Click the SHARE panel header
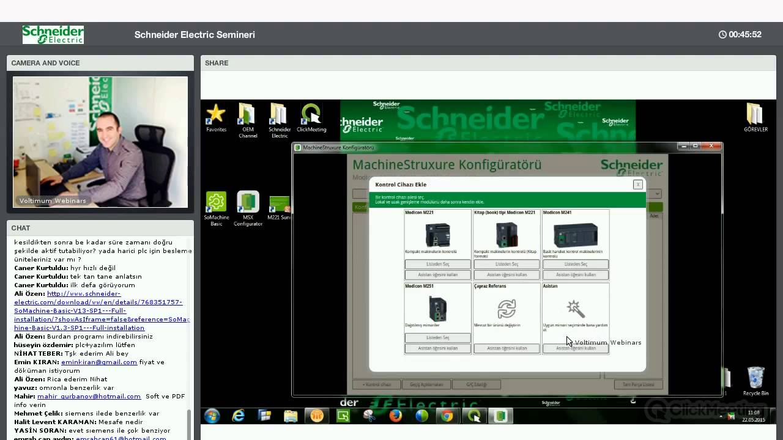 [488, 63]
